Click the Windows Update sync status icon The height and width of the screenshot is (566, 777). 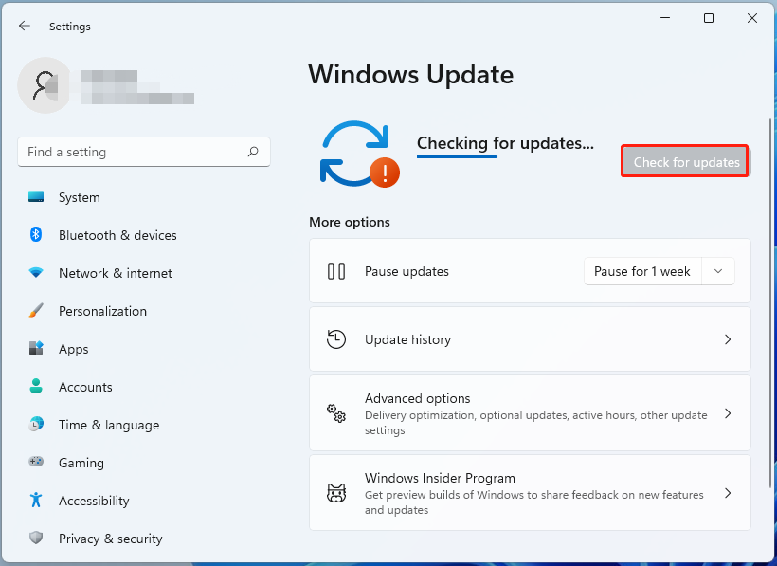[x=359, y=154]
